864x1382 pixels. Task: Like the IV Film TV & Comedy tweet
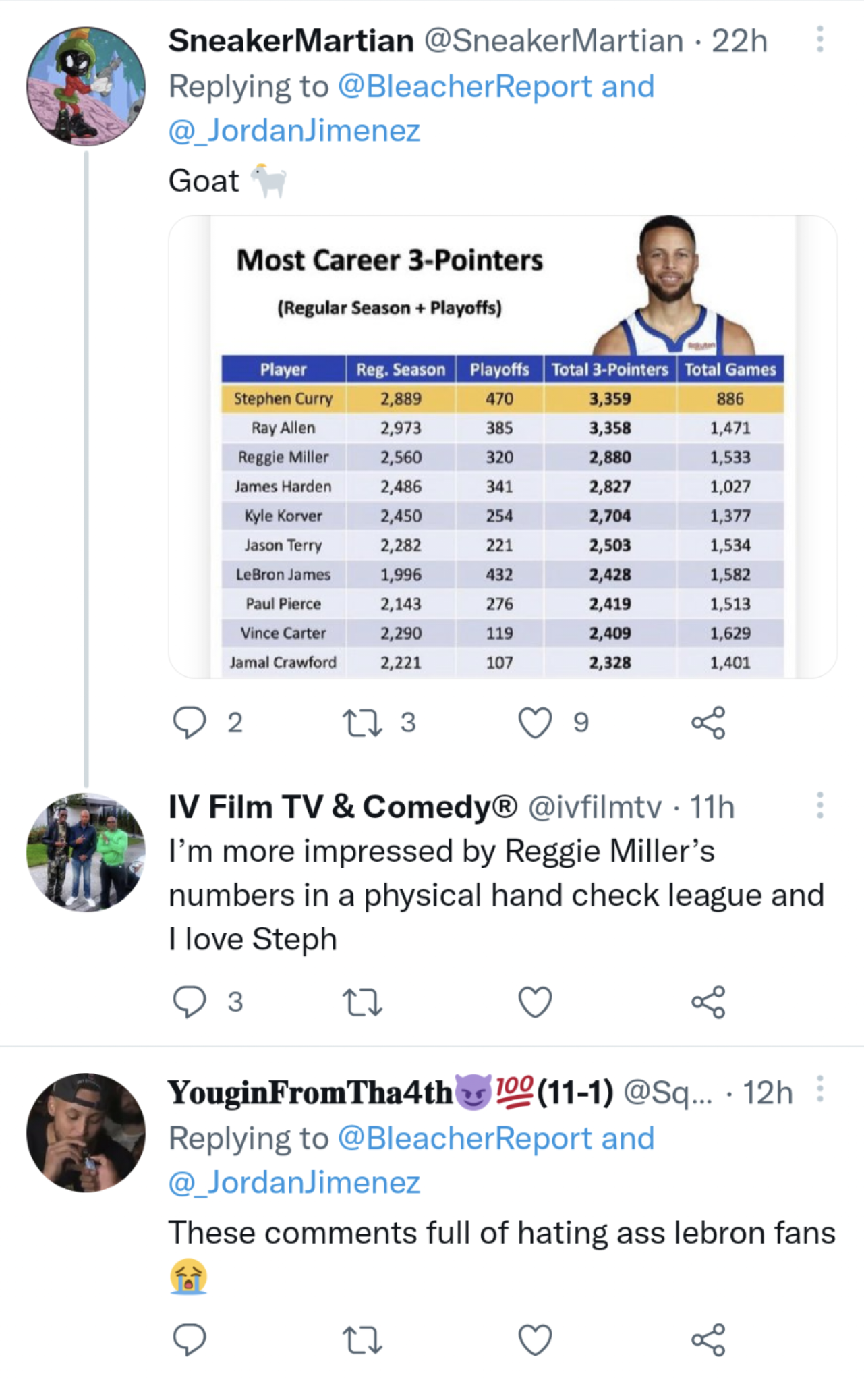535,1001
